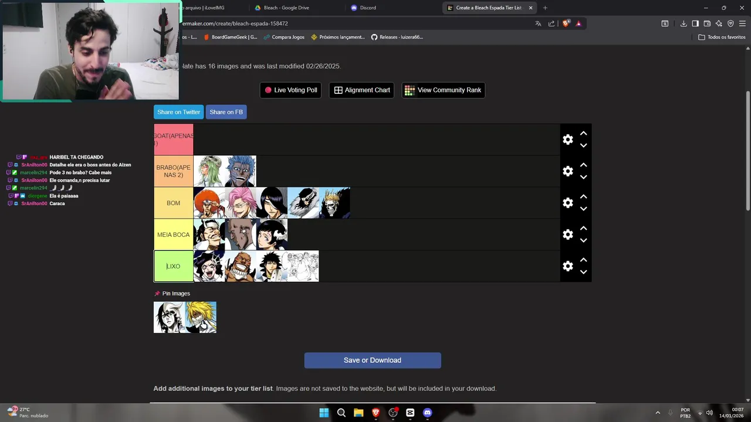Image resolution: width=751 pixels, height=422 pixels.
Task: Click Save or Download button
Action: pos(373,360)
